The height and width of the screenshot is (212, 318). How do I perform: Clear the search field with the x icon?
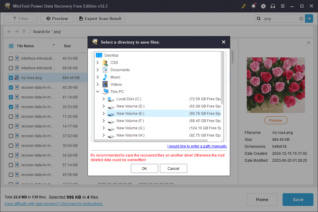point(301,18)
